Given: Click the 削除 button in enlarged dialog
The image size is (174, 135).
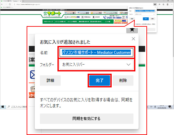Looking at the screenshot, I should click(123, 81).
